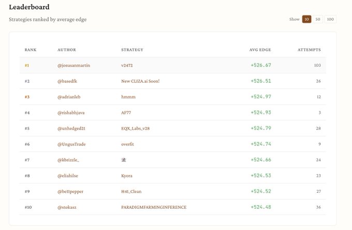Image resolution: width=352 pixels, height=230 pixels.
Task: Open @unhedged21 author profile
Action: pos(74,128)
